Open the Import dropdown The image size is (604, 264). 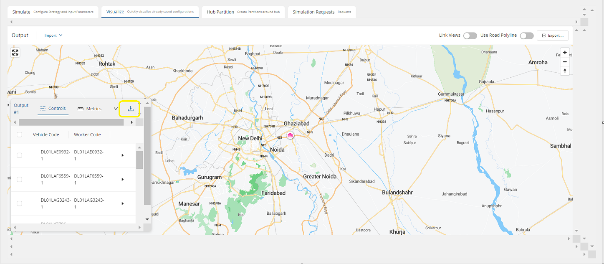[53, 36]
